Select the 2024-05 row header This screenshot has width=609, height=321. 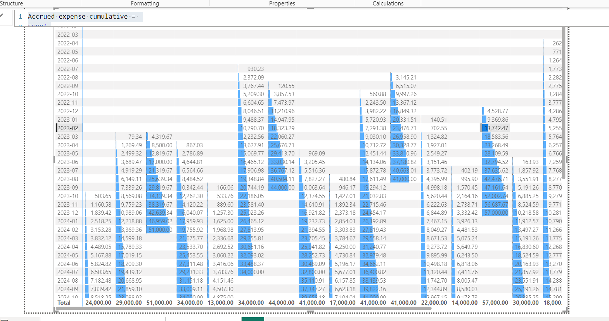pyautogui.click(x=67, y=255)
